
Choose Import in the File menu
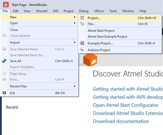[x=40, y=42]
